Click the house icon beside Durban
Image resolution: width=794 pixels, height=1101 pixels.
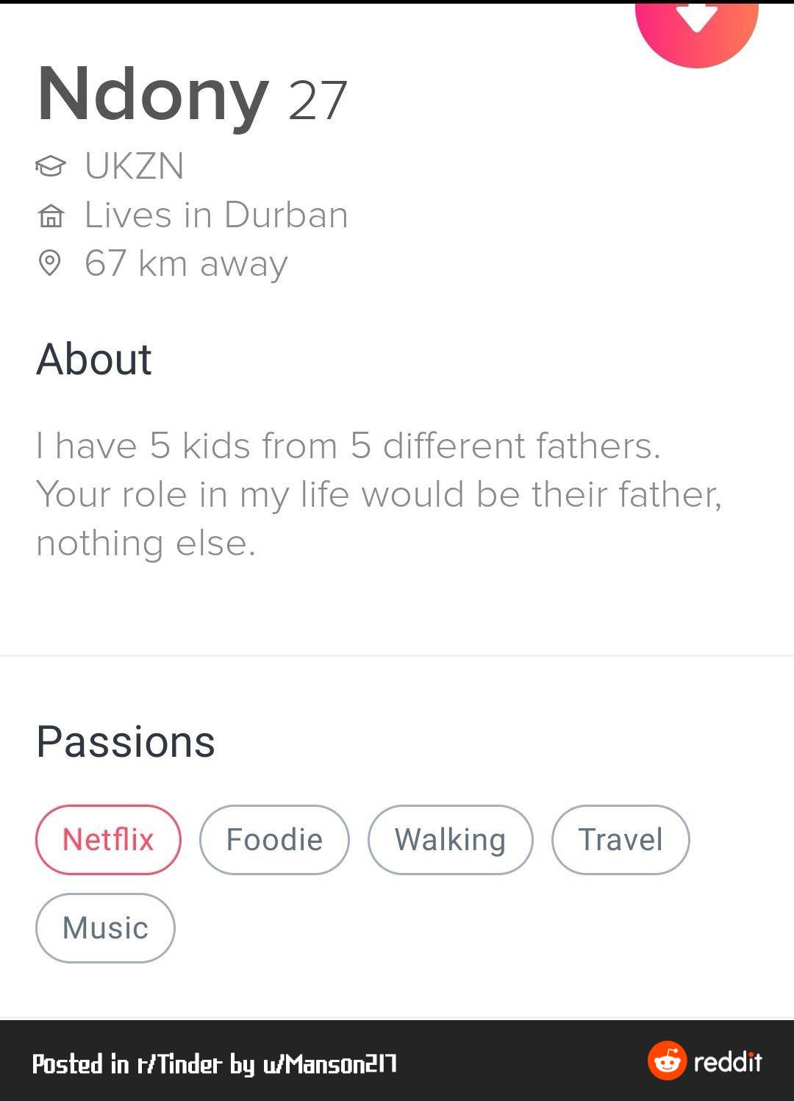(x=50, y=216)
